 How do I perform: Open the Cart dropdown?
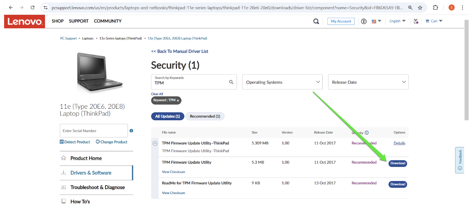coord(434,21)
